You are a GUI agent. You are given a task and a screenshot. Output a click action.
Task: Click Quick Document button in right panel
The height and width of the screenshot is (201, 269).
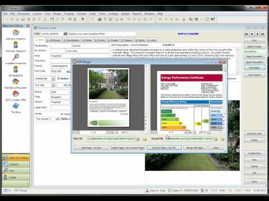pyautogui.click(x=254, y=62)
